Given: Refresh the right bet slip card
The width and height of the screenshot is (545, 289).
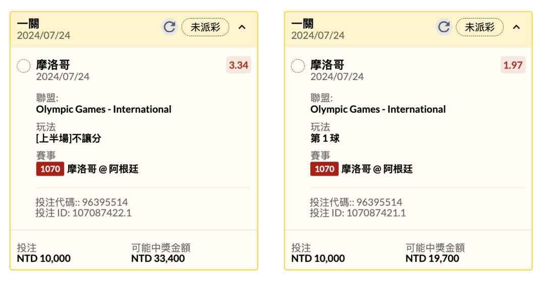Looking at the screenshot, I should coord(444,27).
